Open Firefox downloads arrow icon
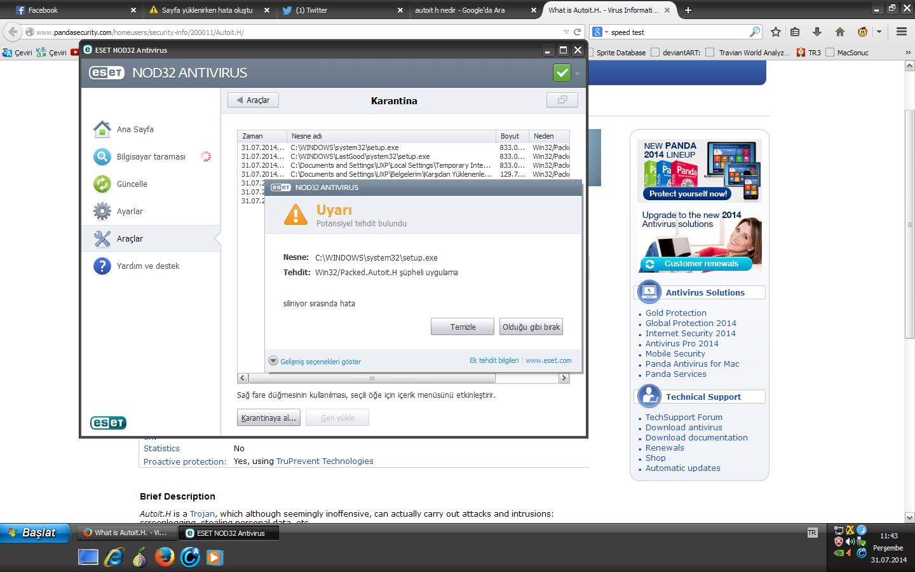The image size is (915, 572). [x=817, y=32]
